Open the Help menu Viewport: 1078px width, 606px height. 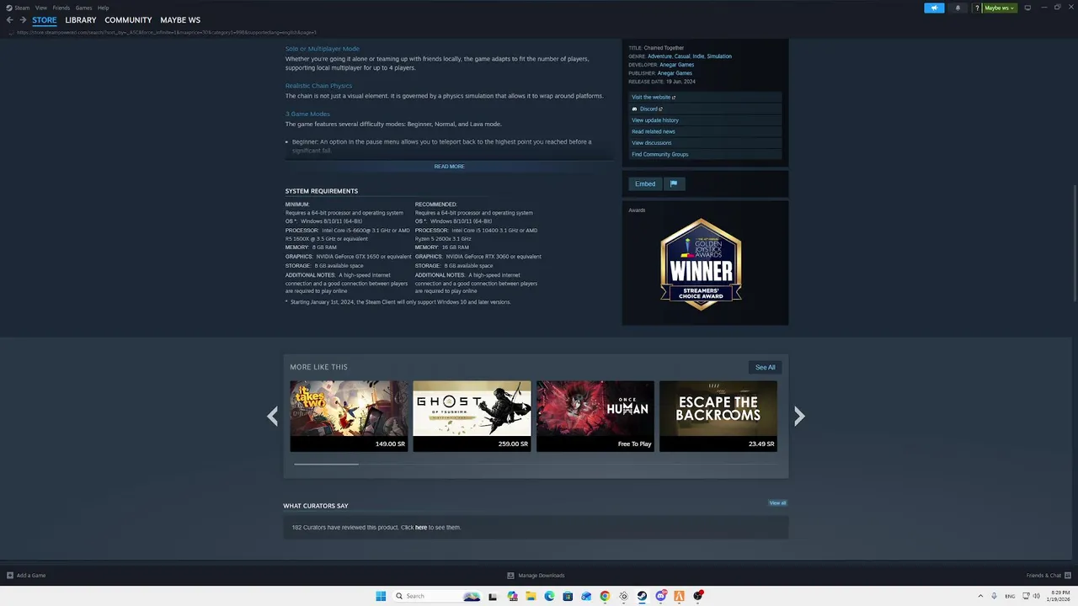(x=103, y=8)
